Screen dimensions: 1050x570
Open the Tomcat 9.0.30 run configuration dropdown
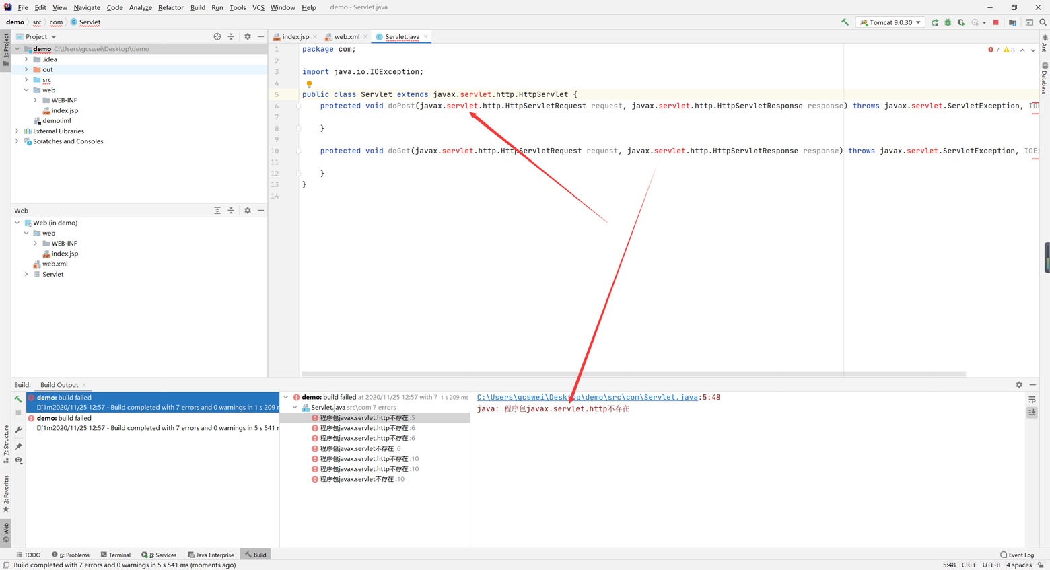[890, 22]
